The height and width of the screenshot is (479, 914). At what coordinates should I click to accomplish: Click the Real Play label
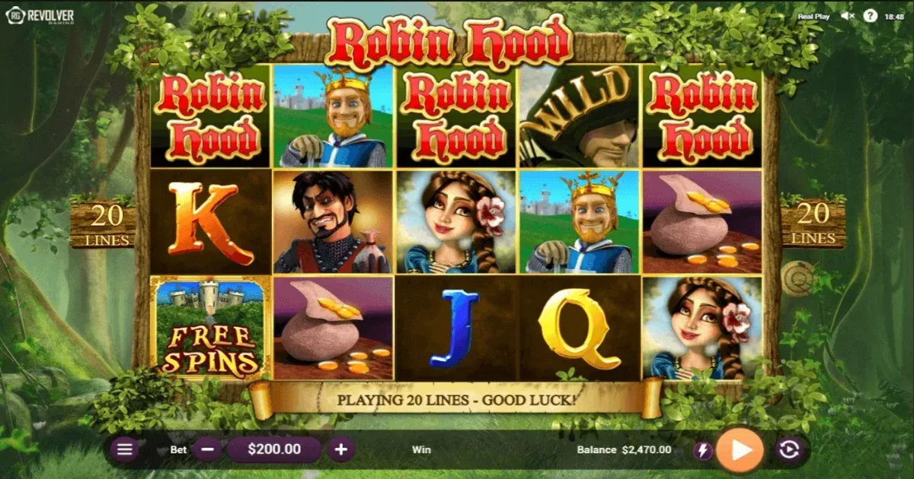point(813,16)
